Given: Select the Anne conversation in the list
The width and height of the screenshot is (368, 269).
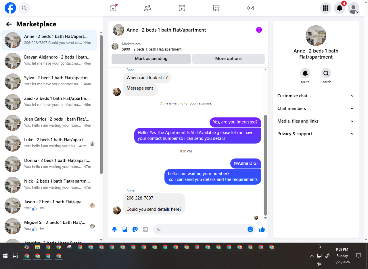Looking at the screenshot, I should click(49, 40).
